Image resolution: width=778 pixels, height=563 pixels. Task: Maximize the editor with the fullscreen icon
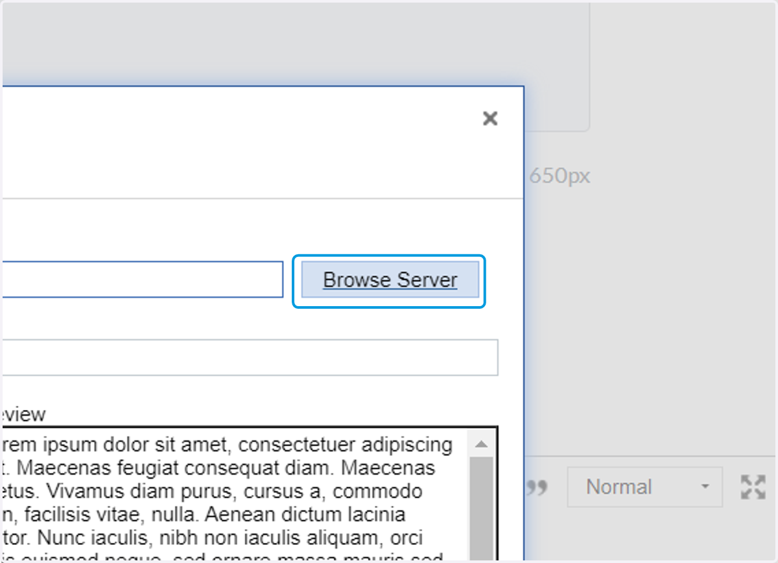pyautogui.click(x=753, y=487)
